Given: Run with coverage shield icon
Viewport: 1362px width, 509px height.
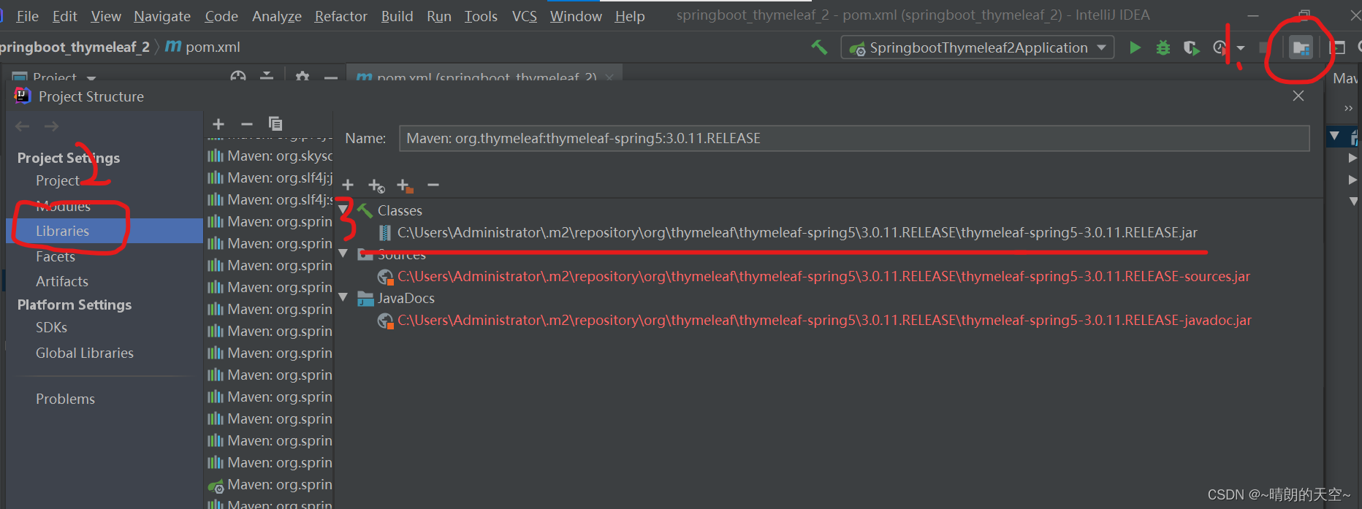Looking at the screenshot, I should (1191, 47).
